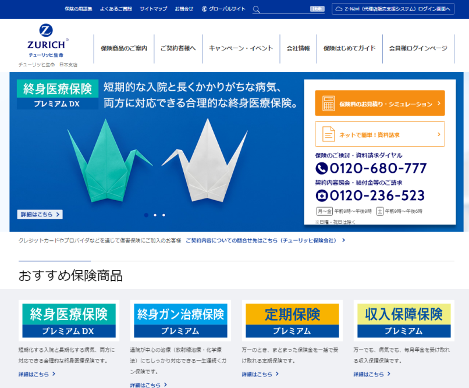
Task: Click the search magnifier icon
Action: pyautogui.click(x=256, y=9)
